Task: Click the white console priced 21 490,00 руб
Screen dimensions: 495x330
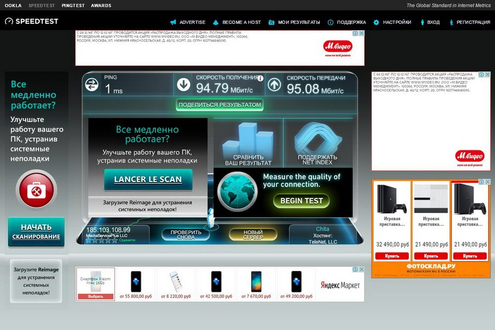Action: pos(431,199)
